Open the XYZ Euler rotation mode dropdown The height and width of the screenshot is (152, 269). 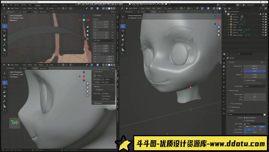click(103, 40)
